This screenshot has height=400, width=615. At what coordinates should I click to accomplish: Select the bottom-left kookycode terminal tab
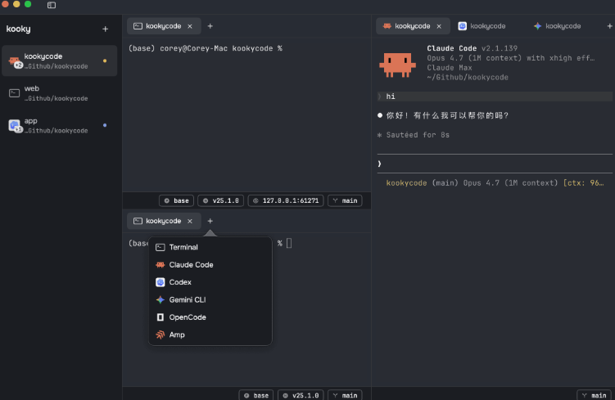point(164,221)
